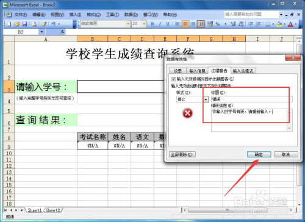The width and height of the screenshot is (305, 222).
Task: Click the Undo arrow icon
Action: 53,24
